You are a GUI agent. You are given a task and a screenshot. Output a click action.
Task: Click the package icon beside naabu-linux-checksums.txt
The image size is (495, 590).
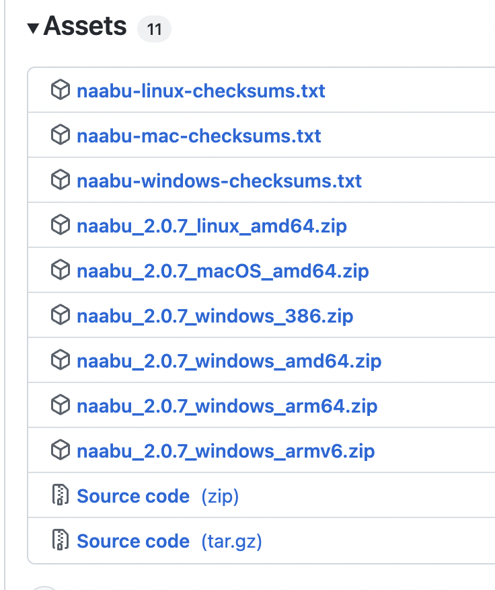pyautogui.click(x=61, y=90)
